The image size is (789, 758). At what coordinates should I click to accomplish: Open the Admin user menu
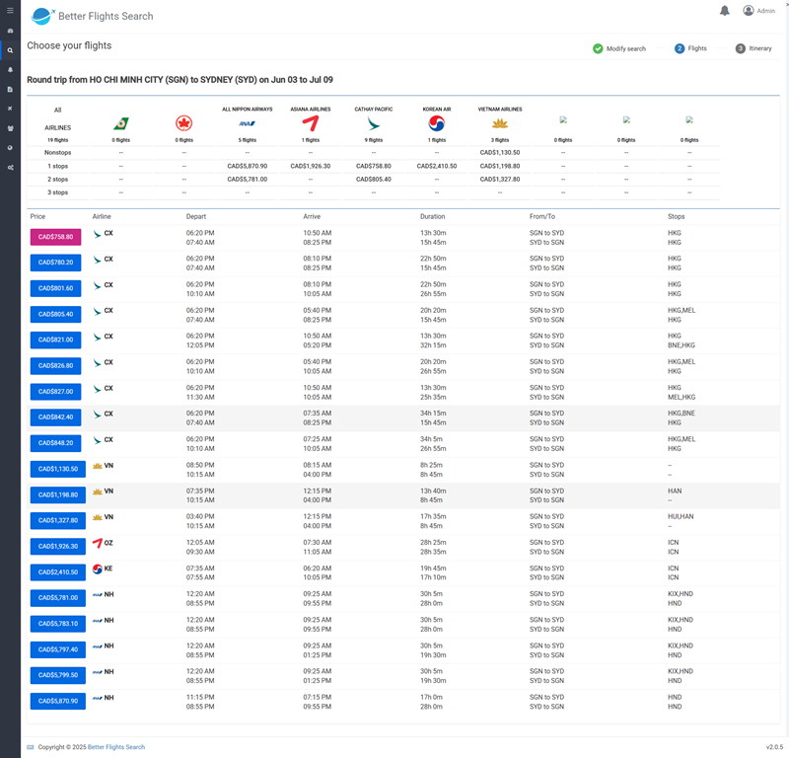[758, 11]
